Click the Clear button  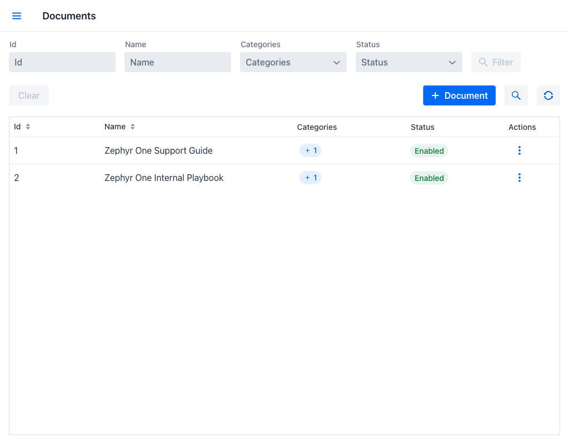[29, 95]
